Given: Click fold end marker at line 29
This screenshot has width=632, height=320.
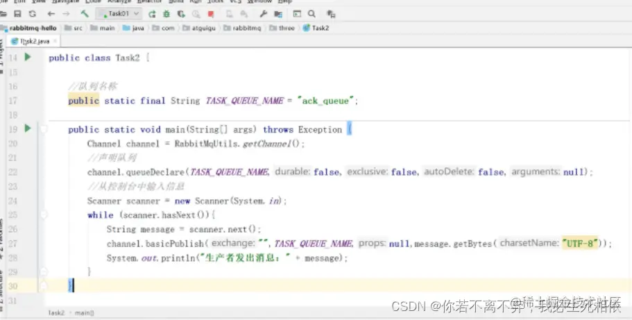Looking at the screenshot, I should pos(43,271).
